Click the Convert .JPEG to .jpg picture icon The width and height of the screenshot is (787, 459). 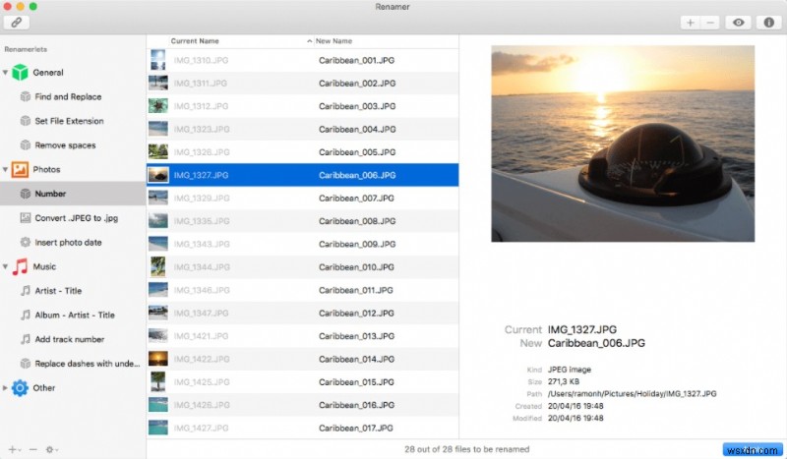[x=26, y=218]
